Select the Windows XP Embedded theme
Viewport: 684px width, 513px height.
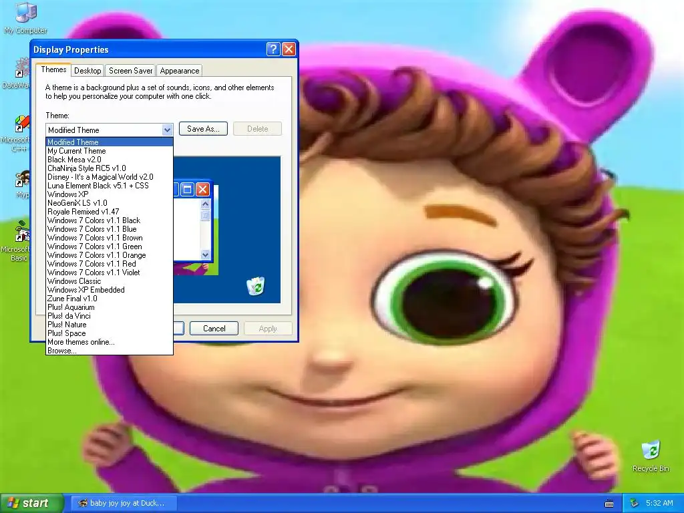[x=110, y=290]
